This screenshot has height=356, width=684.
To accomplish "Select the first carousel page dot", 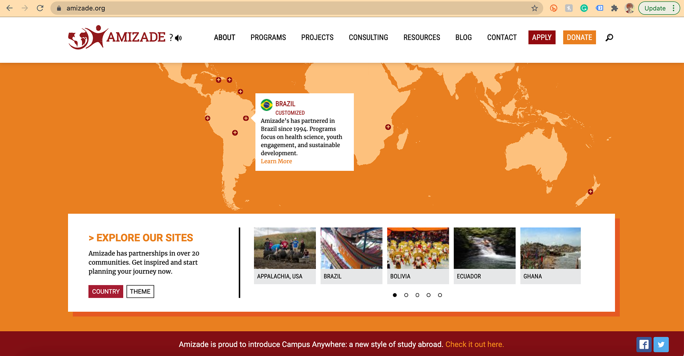I will point(395,295).
